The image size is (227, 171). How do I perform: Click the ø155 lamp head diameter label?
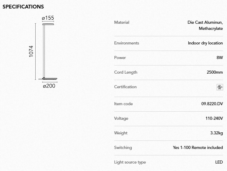[48, 18]
